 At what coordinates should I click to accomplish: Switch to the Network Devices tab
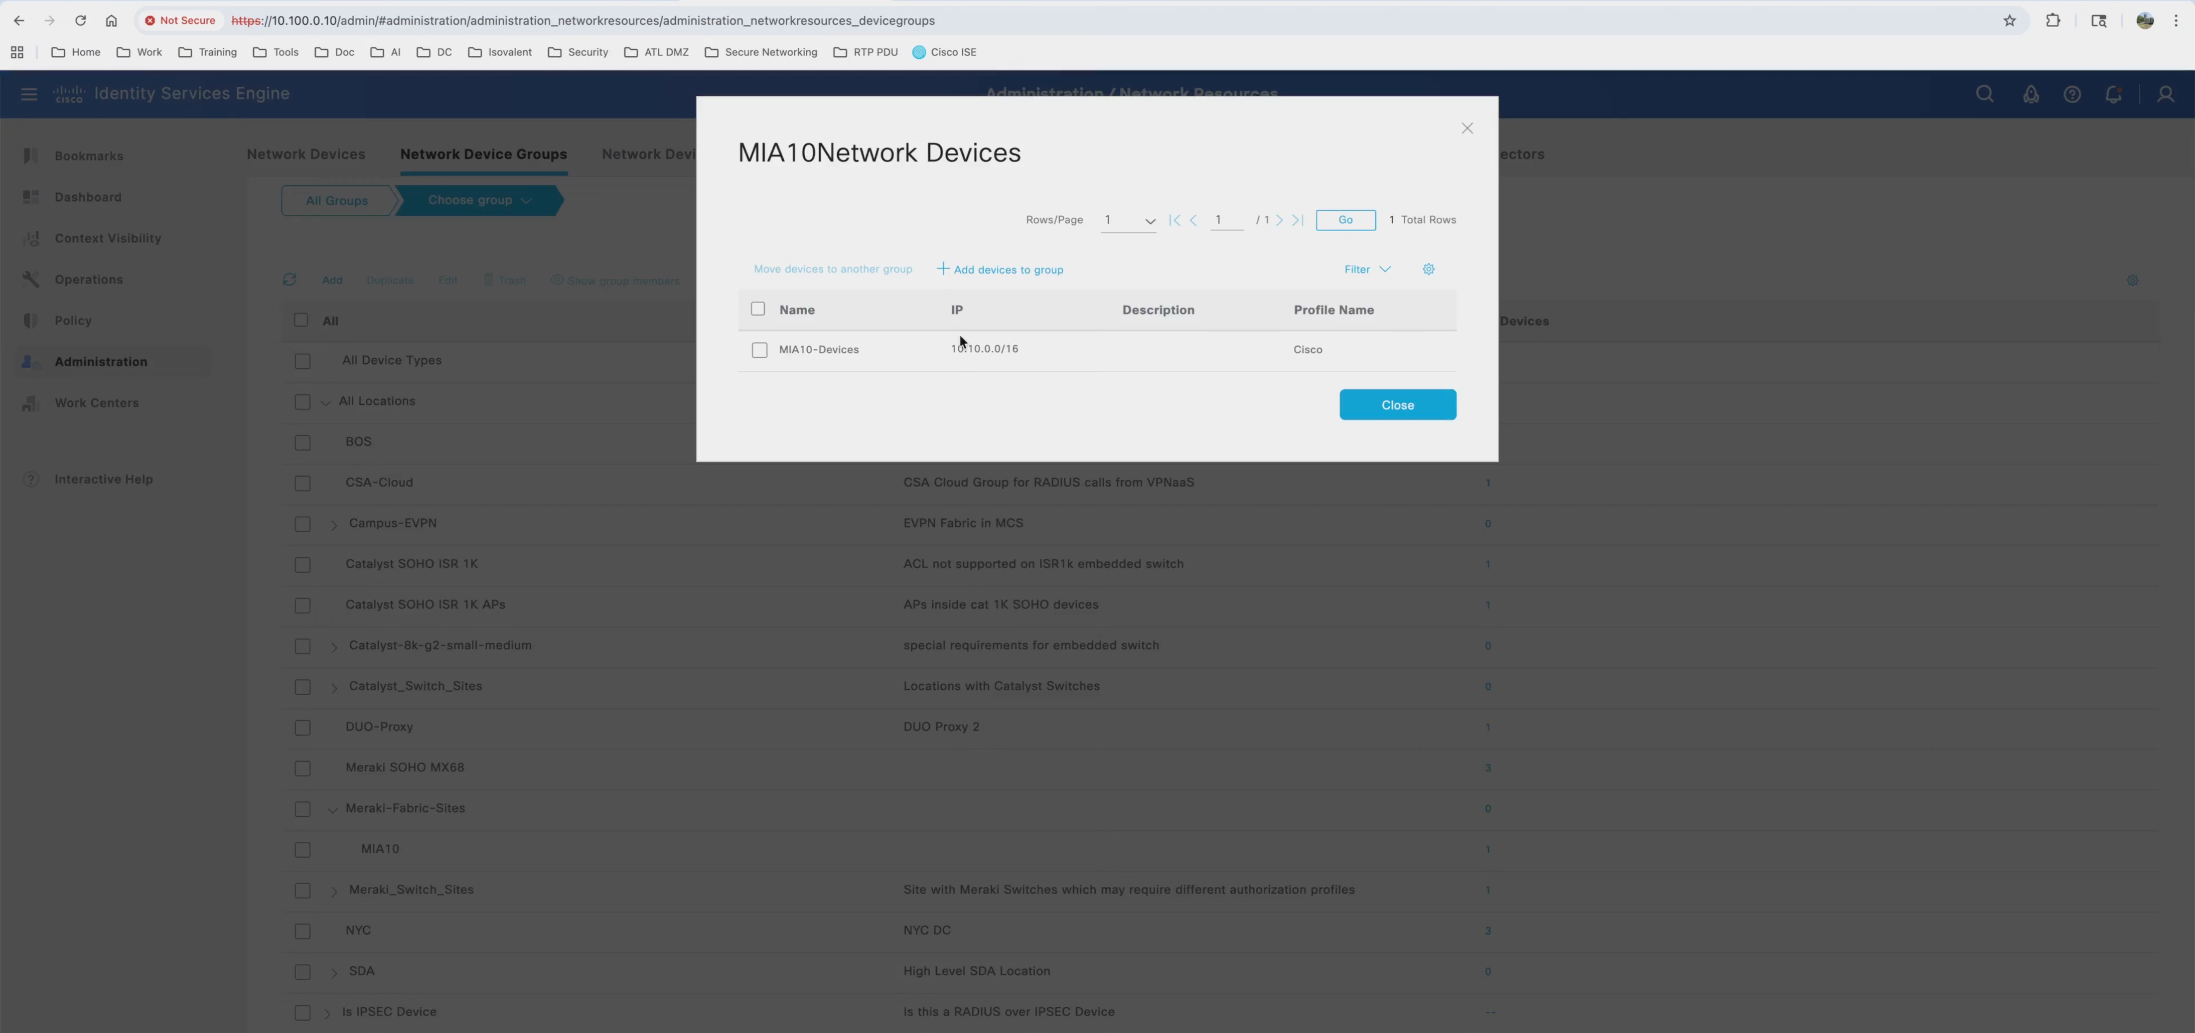pos(306,154)
